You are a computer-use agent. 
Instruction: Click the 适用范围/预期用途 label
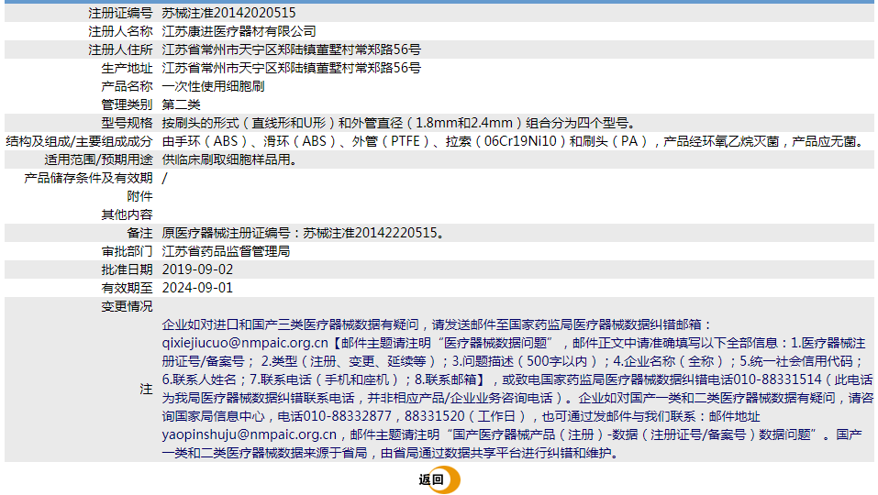(x=98, y=160)
